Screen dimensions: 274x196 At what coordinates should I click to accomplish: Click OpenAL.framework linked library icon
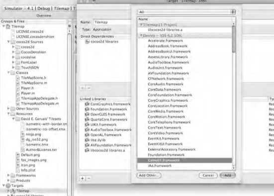point(87,135)
